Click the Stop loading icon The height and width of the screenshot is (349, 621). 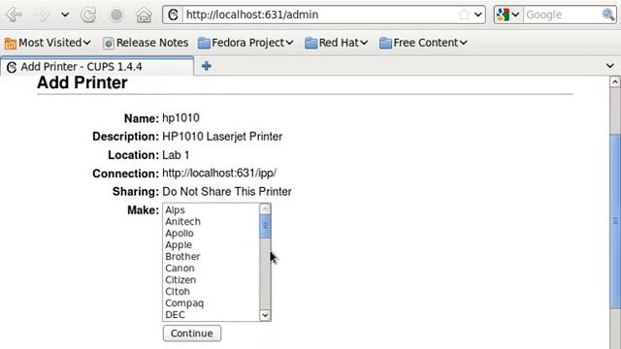pos(116,16)
